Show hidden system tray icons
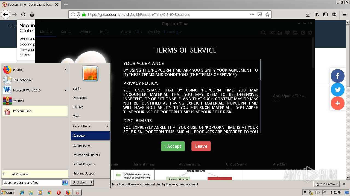 coord(305,192)
